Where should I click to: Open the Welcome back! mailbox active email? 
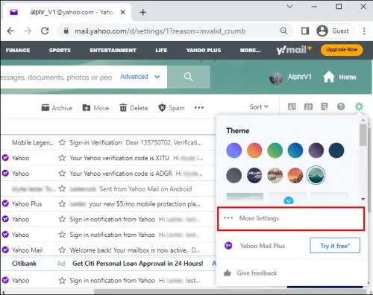108,250
